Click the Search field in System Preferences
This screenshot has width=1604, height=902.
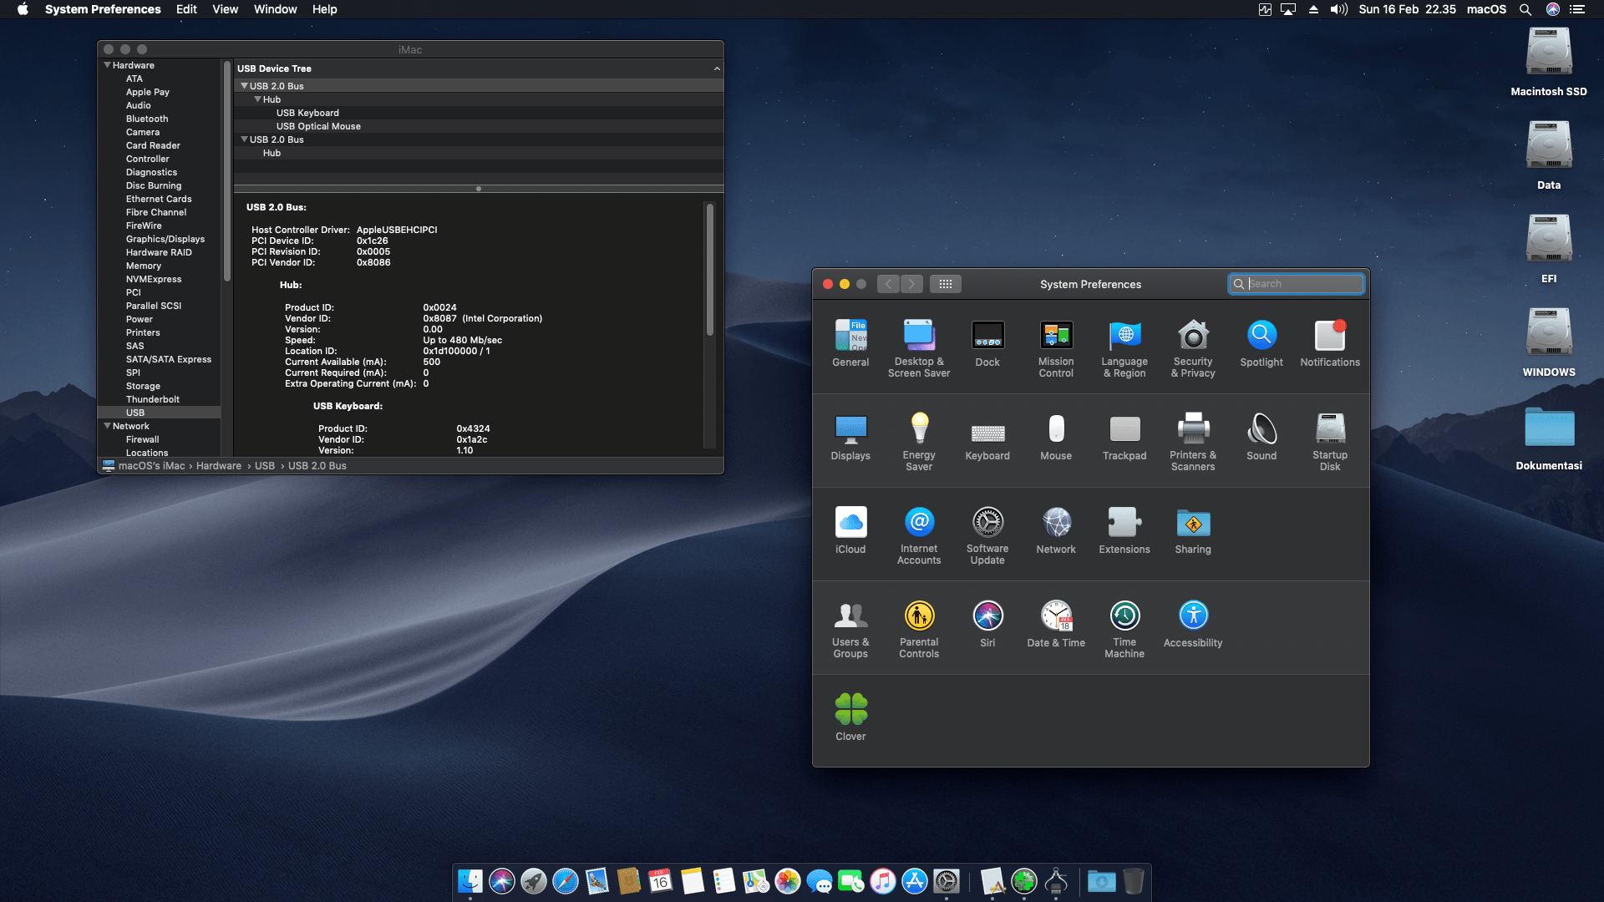[x=1296, y=284]
